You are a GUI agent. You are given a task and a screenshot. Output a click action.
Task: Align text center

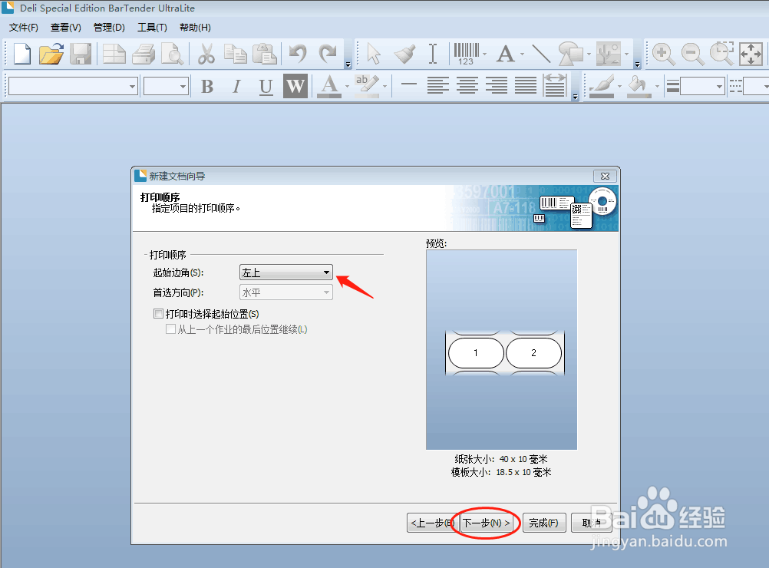tap(467, 86)
